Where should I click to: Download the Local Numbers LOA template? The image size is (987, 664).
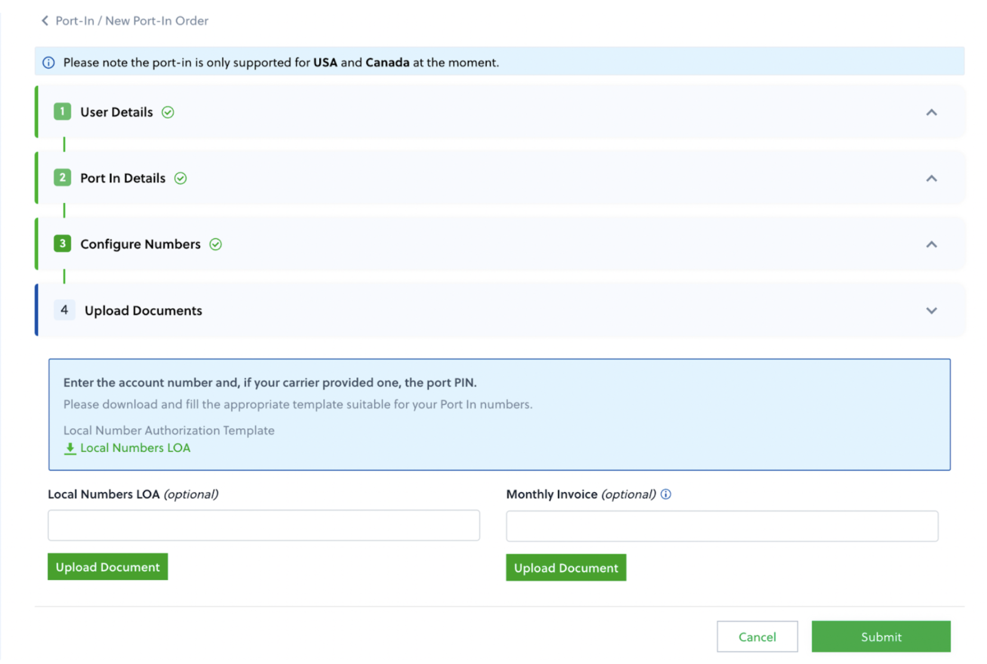click(x=135, y=448)
